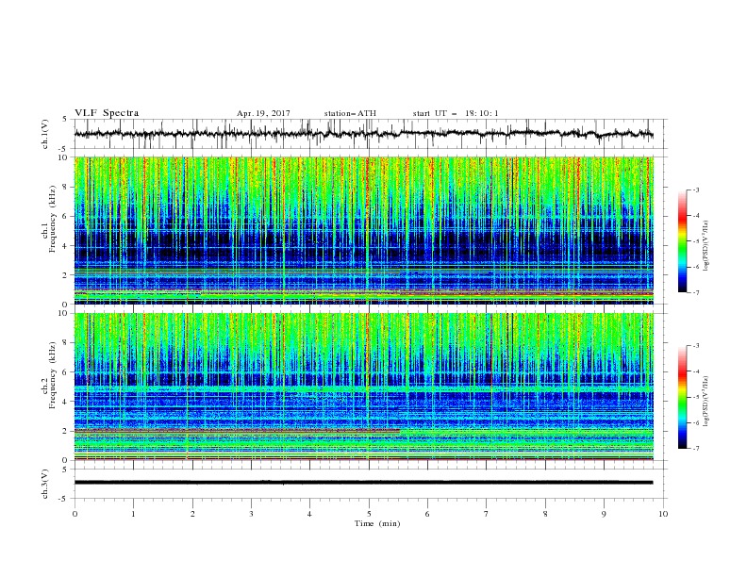The image size is (747, 577).
Task: Click the "-3" label on ch.1 color bar
Action: (x=695, y=190)
